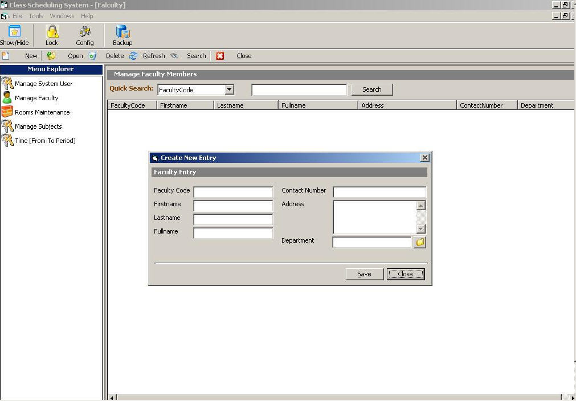Sort by the Department column header
This screenshot has height=401, width=576.
pyautogui.click(x=546, y=105)
